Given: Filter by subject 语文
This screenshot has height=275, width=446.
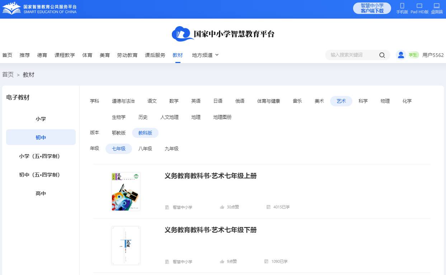Looking at the screenshot, I should 152,101.
